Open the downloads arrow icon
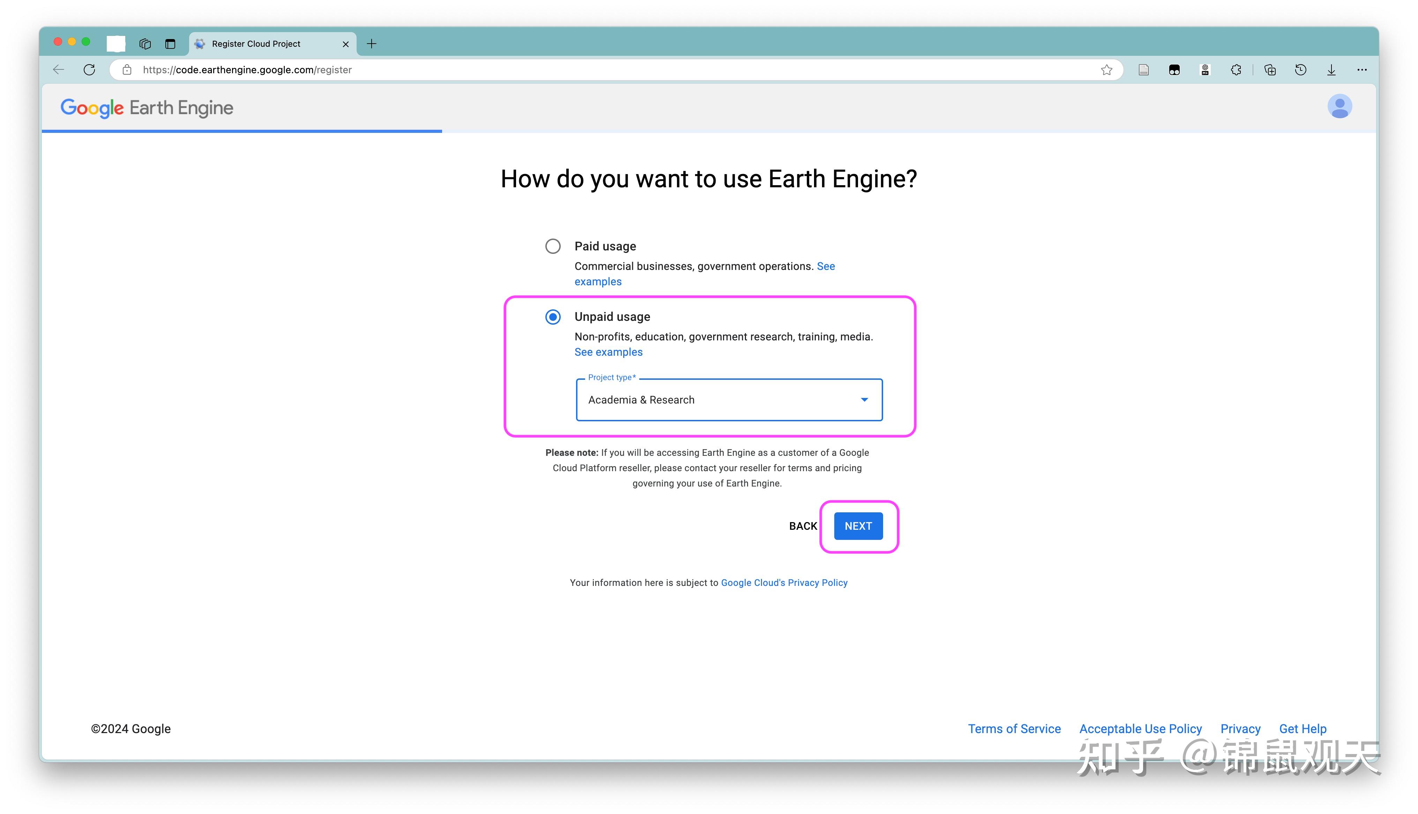Image resolution: width=1418 pixels, height=814 pixels. click(x=1331, y=70)
